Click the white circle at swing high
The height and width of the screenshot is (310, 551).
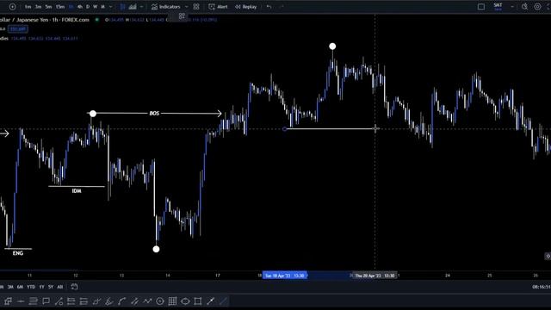[332, 46]
